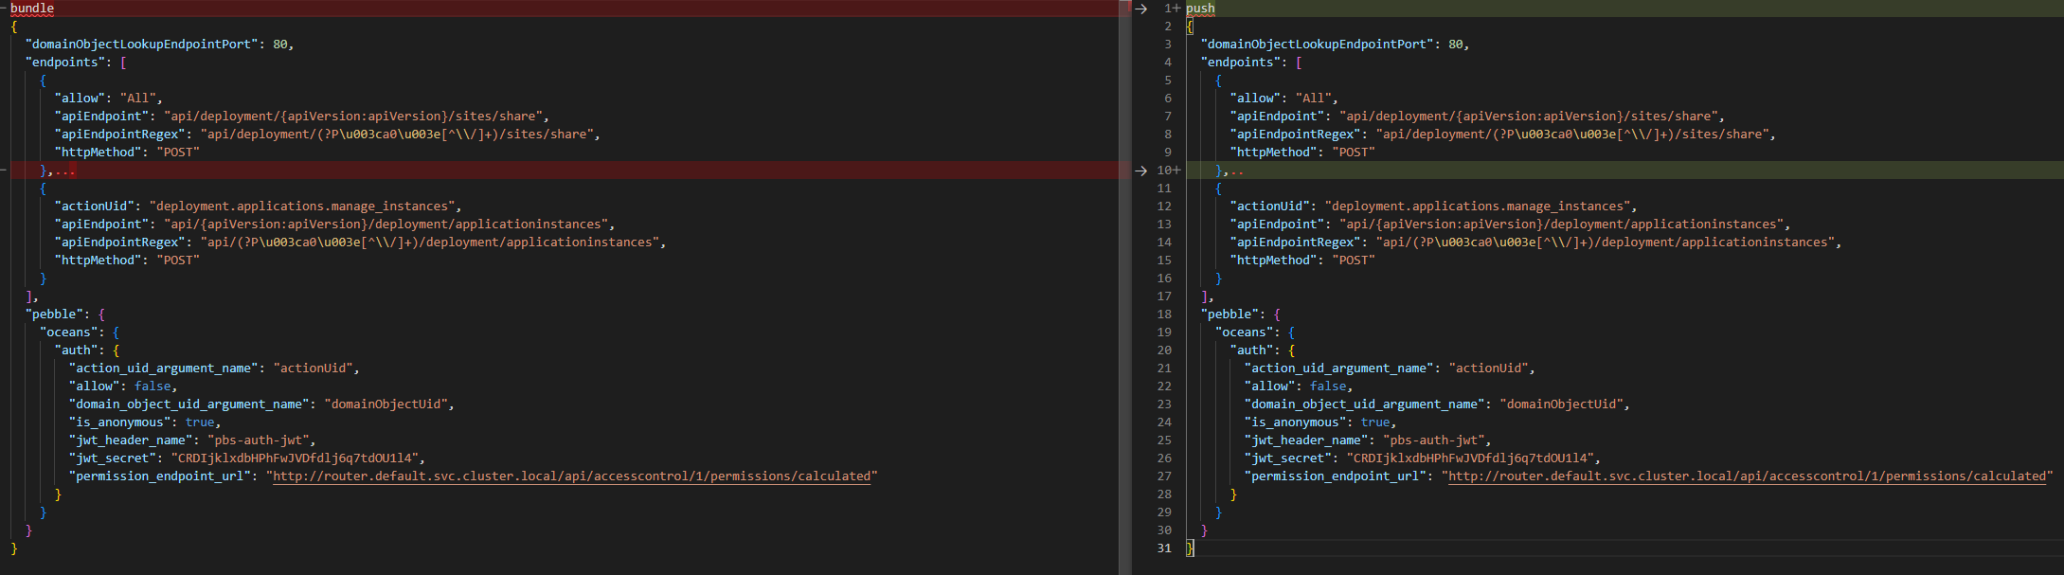Click the final closing brace on line 31
This screenshot has width=2064, height=575.
[1190, 548]
